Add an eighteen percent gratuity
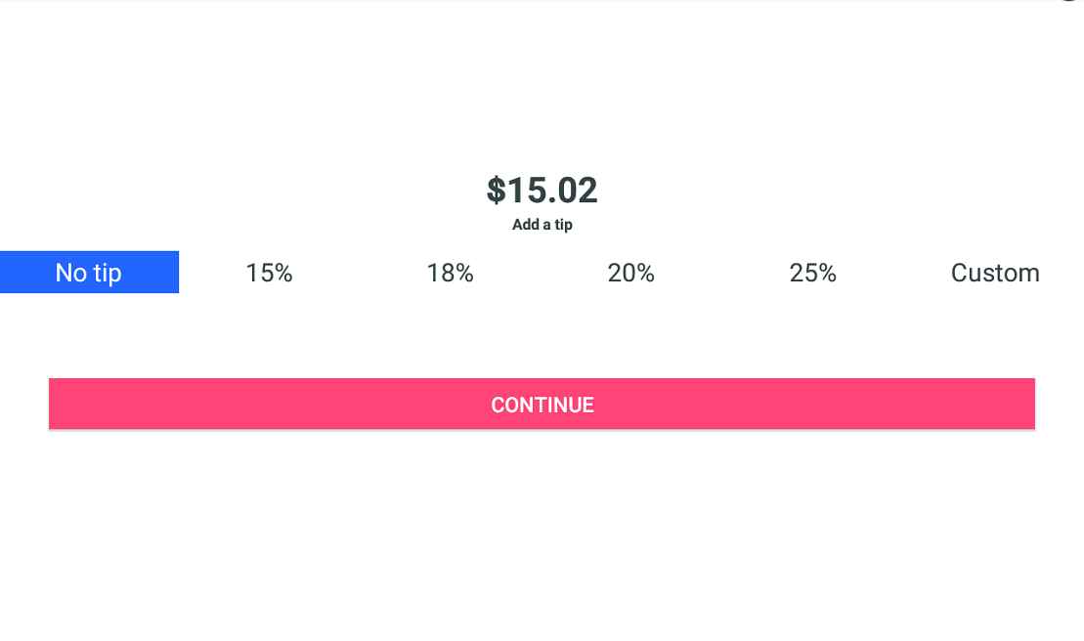The height and width of the screenshot is (641, 1084). click(450, 273)
